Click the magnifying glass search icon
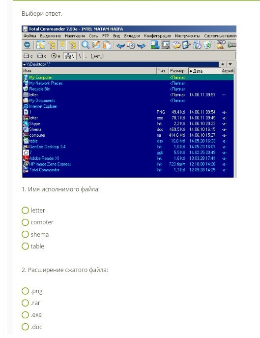 86,45
